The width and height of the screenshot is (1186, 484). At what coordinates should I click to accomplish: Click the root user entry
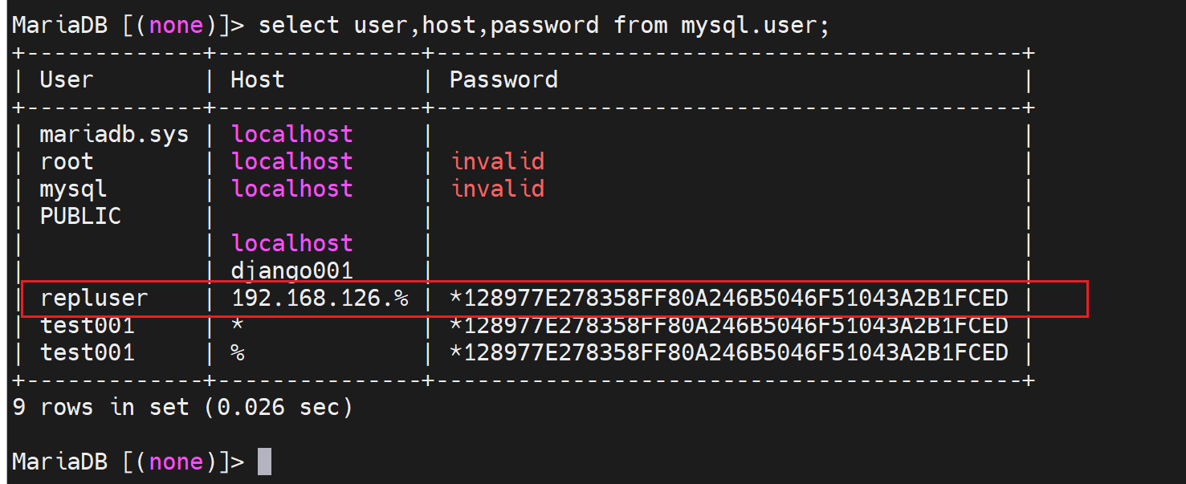(x=67, y=161)
